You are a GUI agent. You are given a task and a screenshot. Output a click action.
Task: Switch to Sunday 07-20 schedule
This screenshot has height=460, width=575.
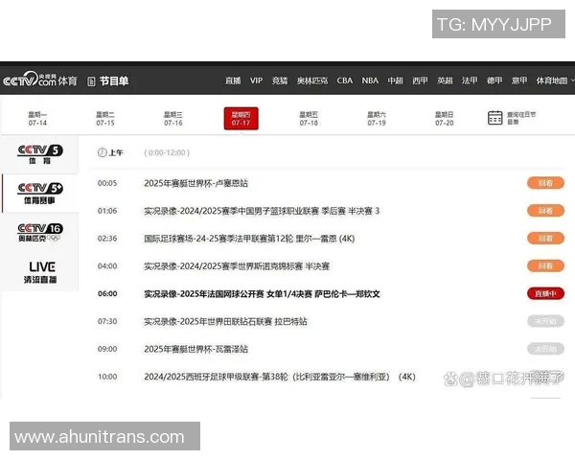point(445,119)
